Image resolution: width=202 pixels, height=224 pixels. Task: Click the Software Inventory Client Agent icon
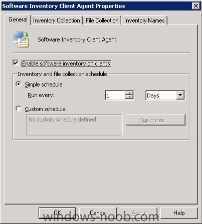click(x=21, y=39)
